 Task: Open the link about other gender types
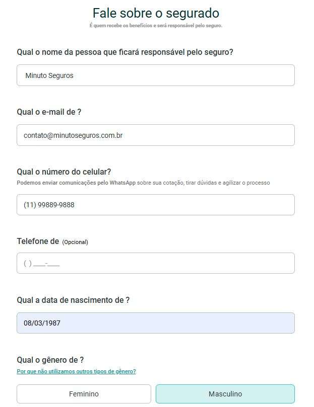76,371
